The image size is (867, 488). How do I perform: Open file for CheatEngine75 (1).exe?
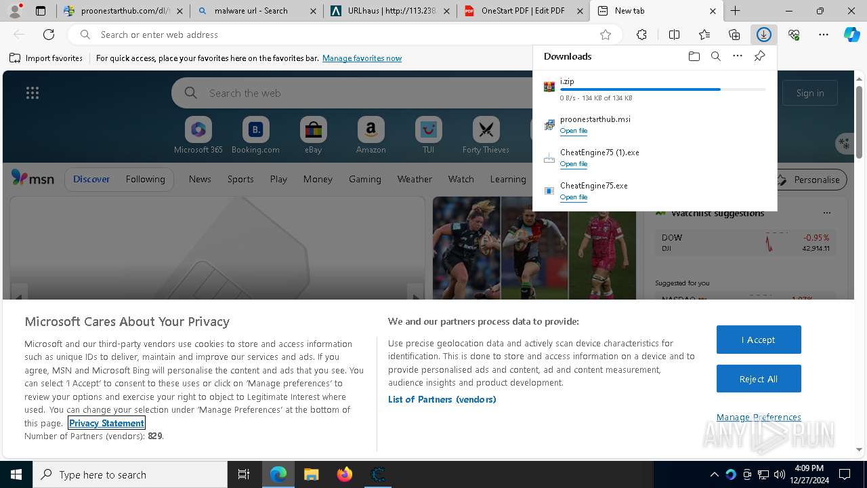(x=574, y=164)
